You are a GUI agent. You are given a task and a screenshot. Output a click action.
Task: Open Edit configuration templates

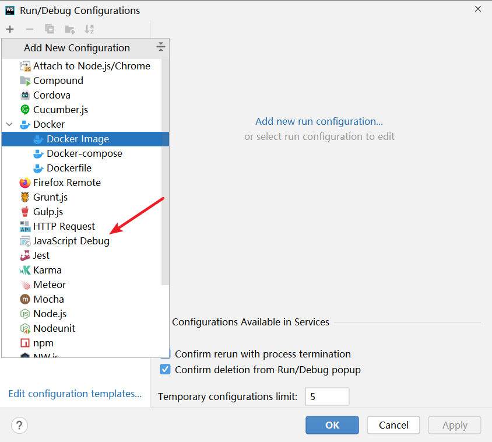click(x=75, y=394)
